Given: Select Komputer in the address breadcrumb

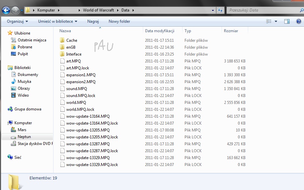Looking at the screenshot, I should pyautogui.click(x=46, y=10).
